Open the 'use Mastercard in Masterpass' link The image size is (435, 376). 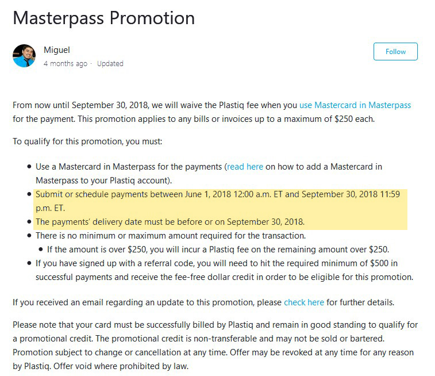[x=355, y=105]
